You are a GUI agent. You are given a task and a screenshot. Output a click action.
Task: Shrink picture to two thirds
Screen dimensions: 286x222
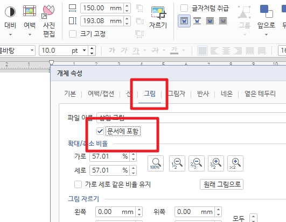pos(197,163)
